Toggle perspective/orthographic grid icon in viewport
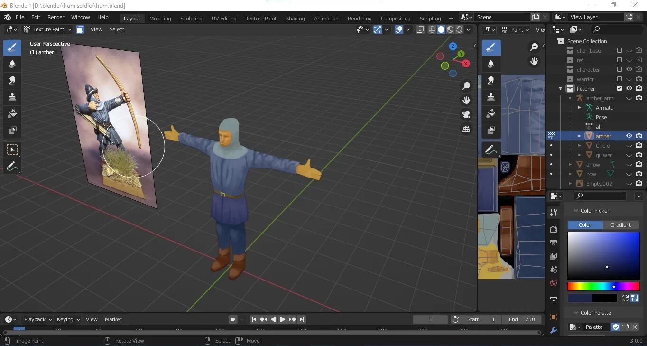Viewport: 647px width, 346px height. [x=466, y=129]
